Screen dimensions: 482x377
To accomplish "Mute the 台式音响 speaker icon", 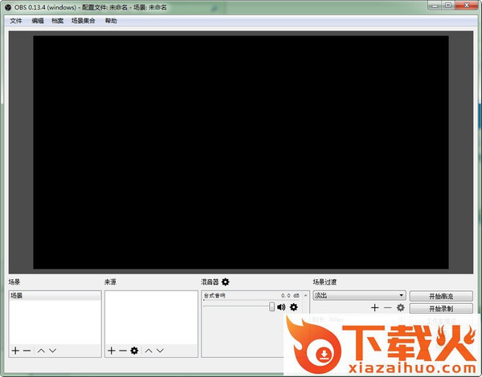I will [281, 307].
